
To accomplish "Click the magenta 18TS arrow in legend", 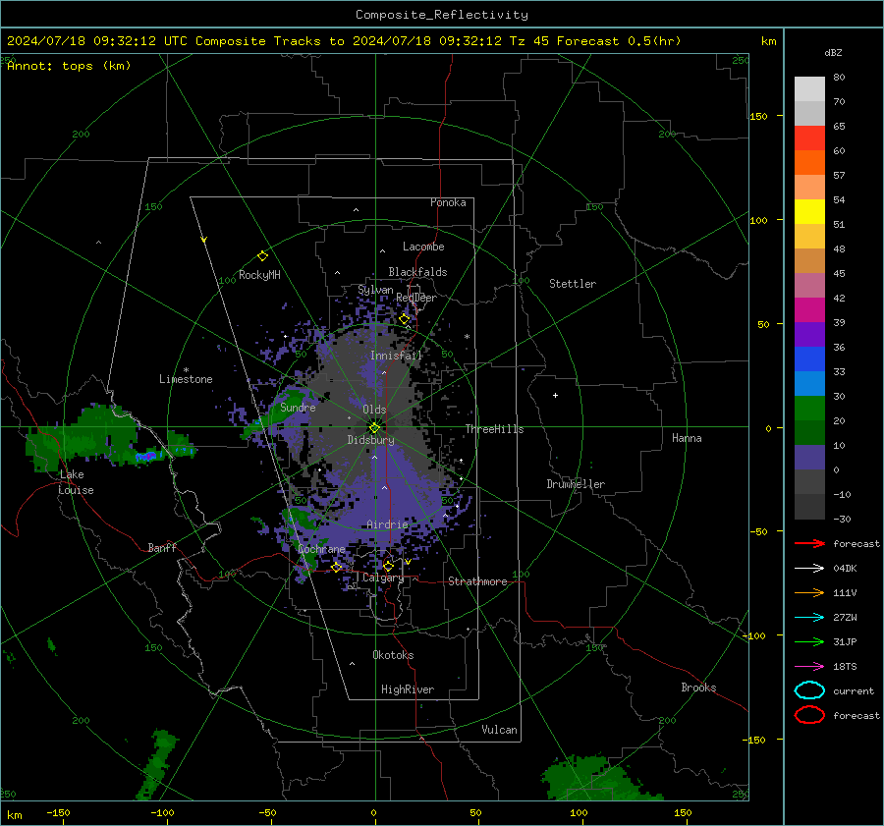I will click(809, 666).
